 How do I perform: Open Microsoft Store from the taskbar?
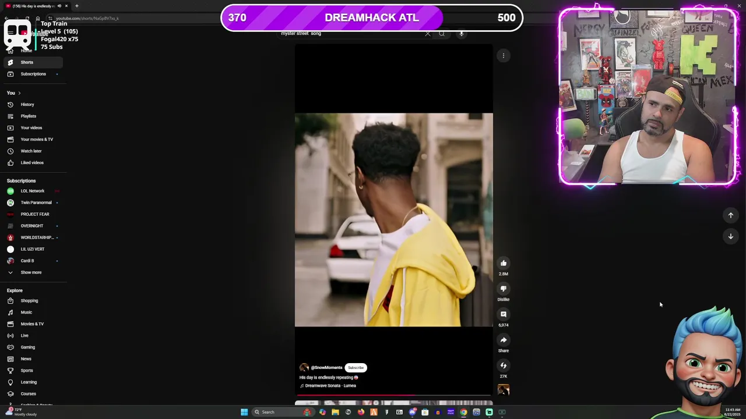tap(425, 412)
